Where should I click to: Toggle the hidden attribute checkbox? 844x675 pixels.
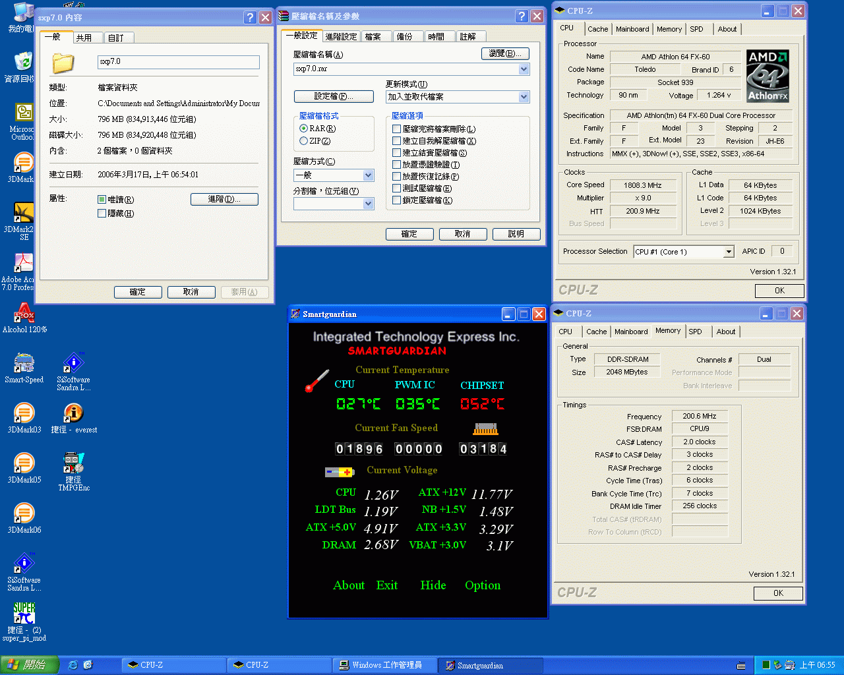coord(102,214)
